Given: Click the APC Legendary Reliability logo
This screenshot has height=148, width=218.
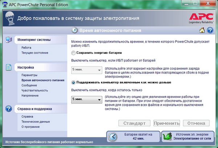Looking at the screenshot, I should (x=201, y=18).
